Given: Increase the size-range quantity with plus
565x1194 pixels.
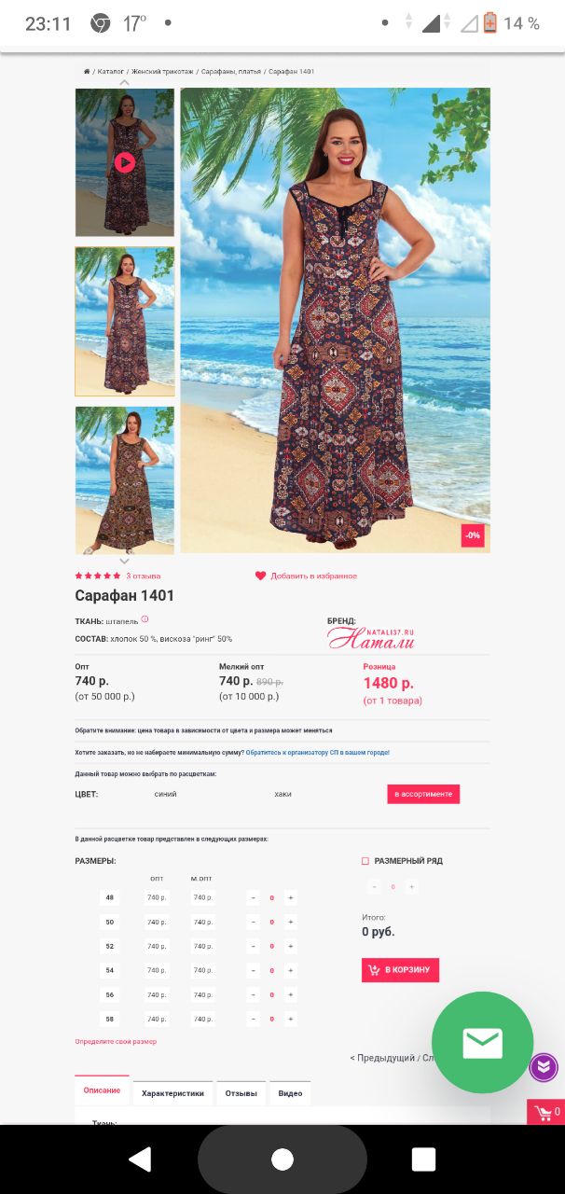Looking at the screenshot, I should [412, 887].
